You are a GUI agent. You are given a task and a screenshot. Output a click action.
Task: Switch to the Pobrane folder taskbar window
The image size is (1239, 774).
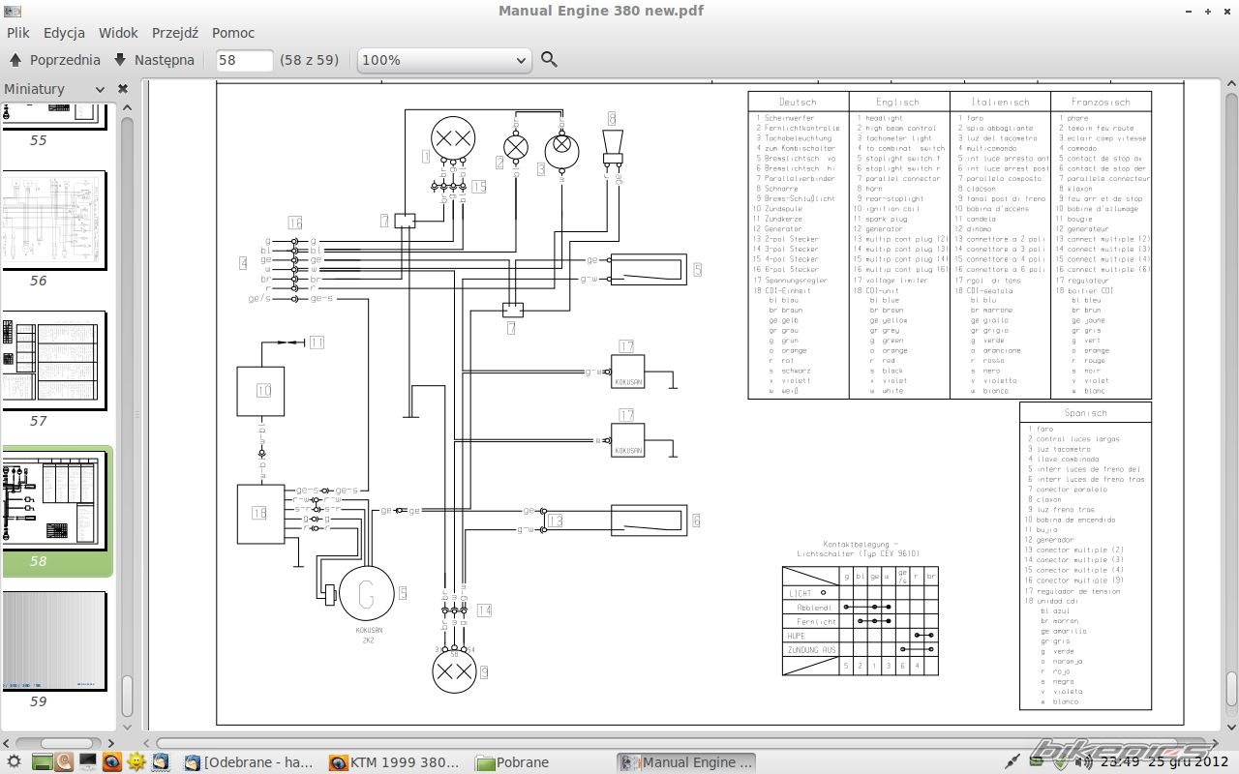[513, 762]
